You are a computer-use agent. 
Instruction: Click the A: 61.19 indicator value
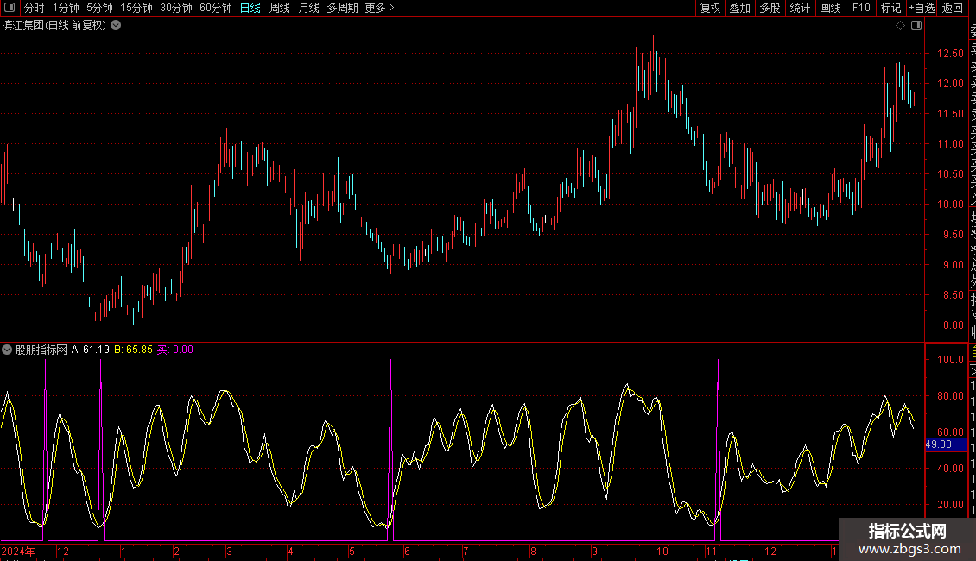[90, 350]
